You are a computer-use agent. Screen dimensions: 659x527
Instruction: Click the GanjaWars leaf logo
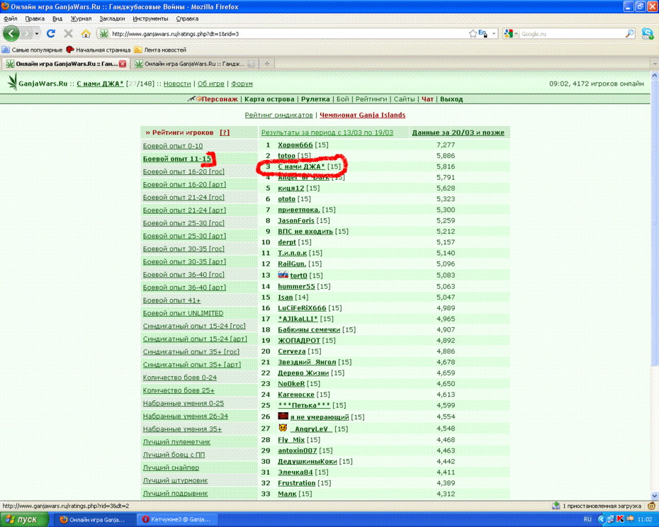click(13, 81)
